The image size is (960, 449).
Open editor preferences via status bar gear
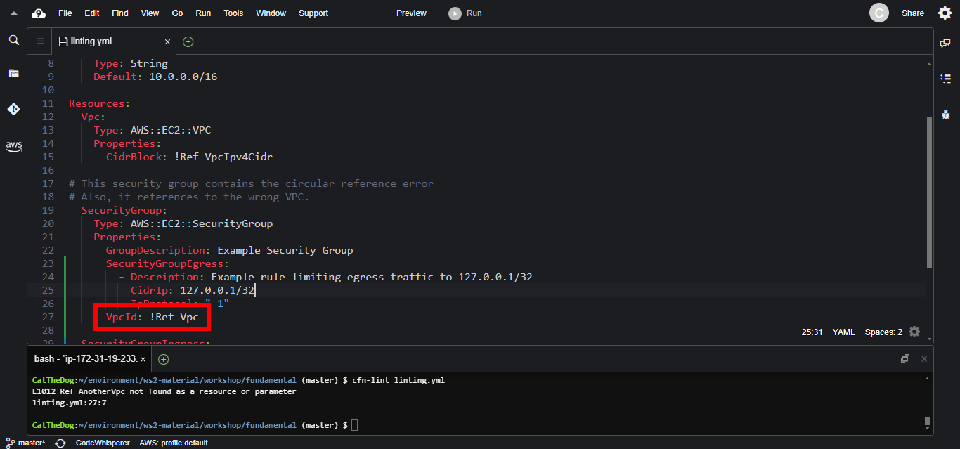point(914,332)
